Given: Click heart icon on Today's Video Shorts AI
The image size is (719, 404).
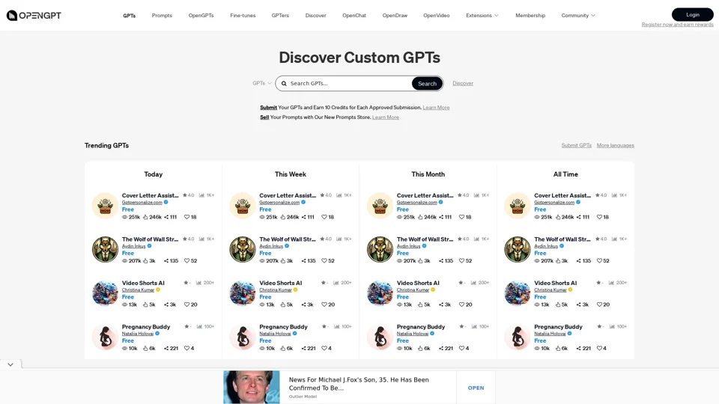Looking at the screenshot, I should coord(186,304).
